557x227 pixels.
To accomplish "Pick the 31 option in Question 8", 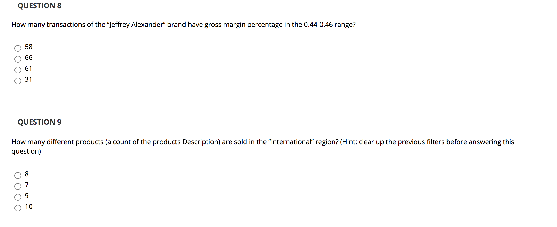I will [x=18, y=81].
